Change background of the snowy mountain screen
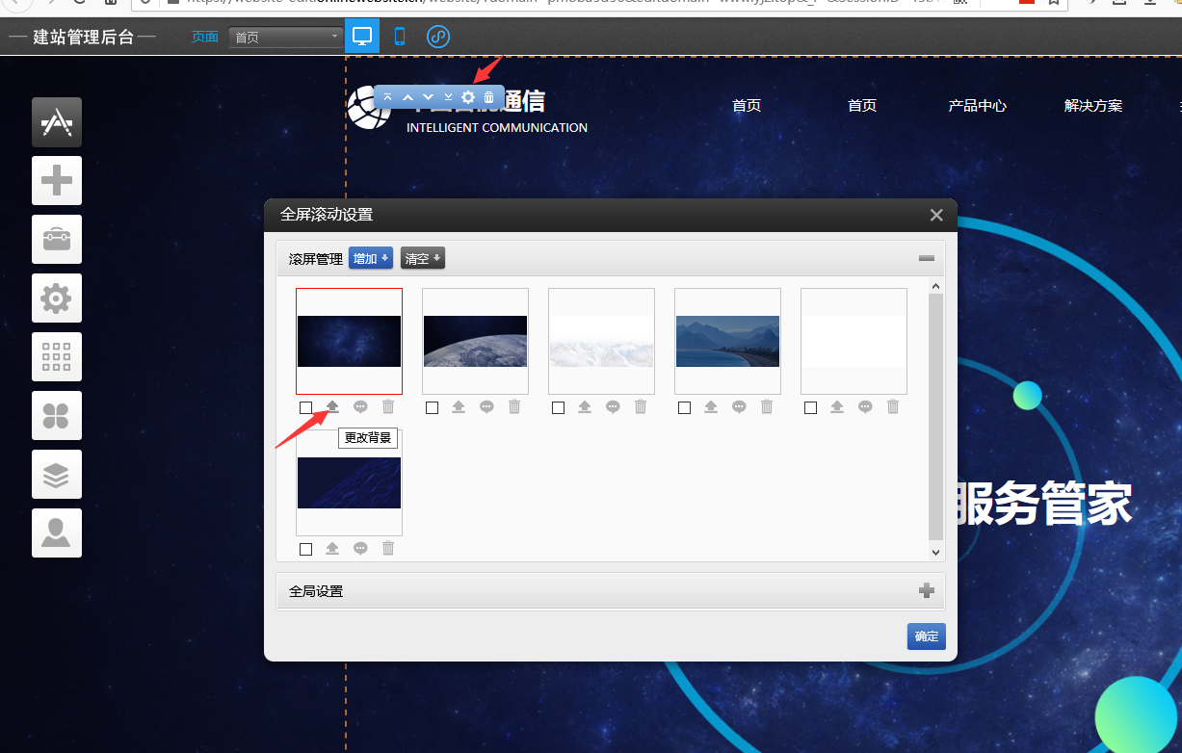This screenshot has height=753, width=1182. pos(585,407)
